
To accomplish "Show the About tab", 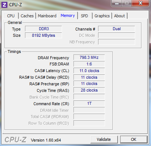I will [x=119, y=16].
